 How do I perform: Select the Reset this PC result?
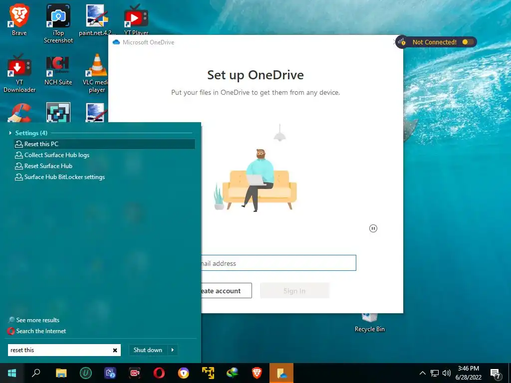(x=105, y=144)
